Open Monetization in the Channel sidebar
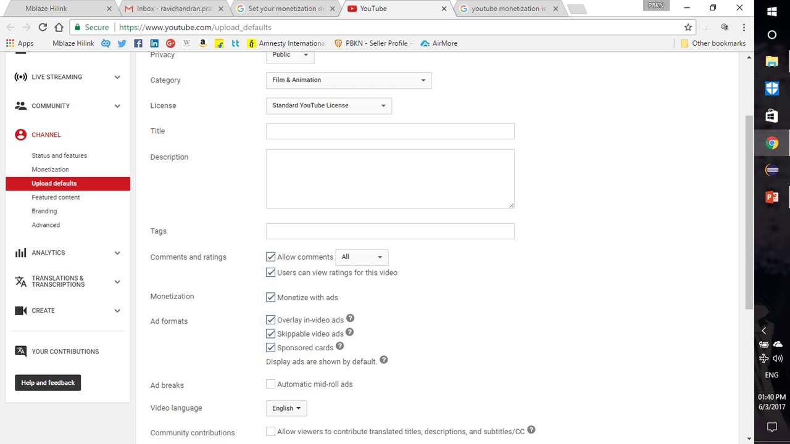The image size is (790, 444). [50, 170]
